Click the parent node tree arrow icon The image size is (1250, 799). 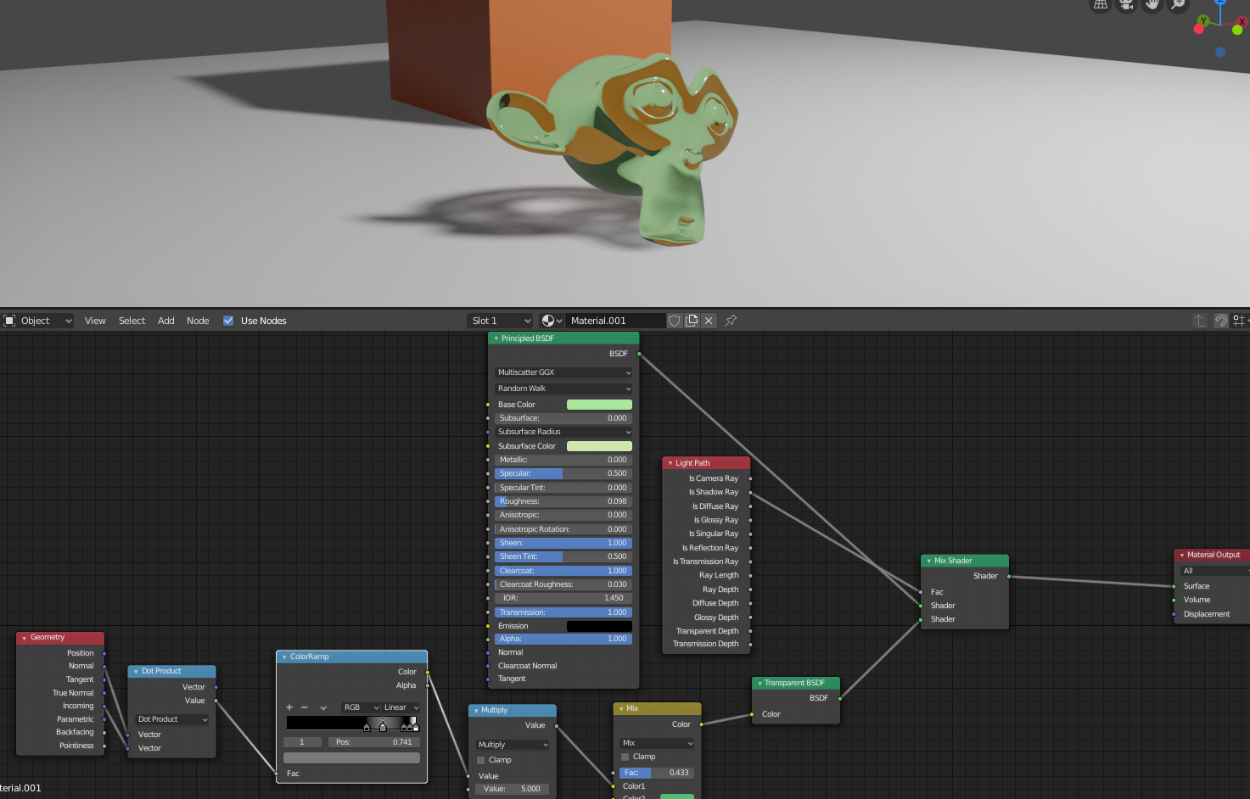coord(1199,321)
